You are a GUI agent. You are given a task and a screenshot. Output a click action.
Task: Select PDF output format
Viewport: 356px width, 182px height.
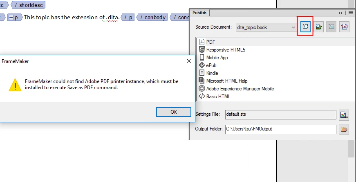[x=275, y=42]
